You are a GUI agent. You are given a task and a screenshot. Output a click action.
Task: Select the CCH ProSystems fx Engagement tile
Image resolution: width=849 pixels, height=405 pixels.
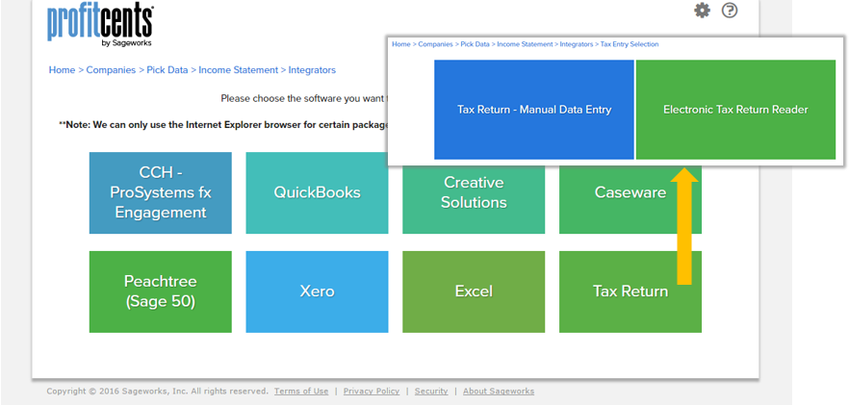coord(160,192)
